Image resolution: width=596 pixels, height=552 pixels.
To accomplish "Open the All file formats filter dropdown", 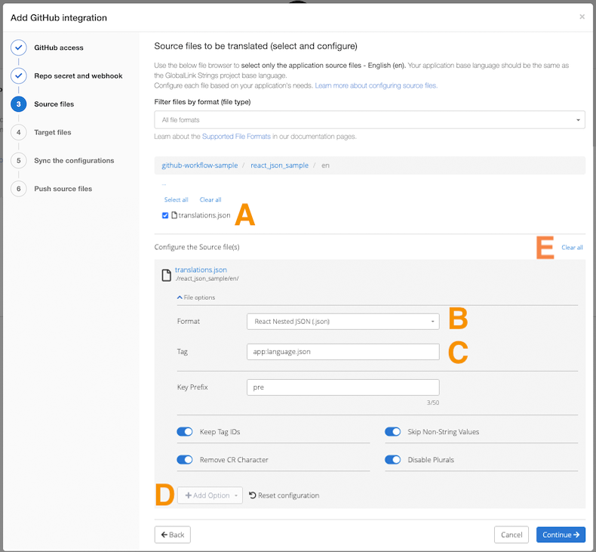I will click(x=369, y=120).
